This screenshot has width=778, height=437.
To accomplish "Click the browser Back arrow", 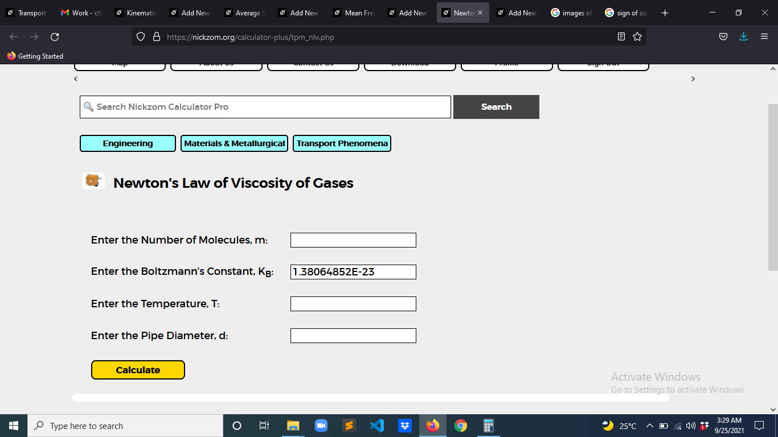I will click(14, 37).
